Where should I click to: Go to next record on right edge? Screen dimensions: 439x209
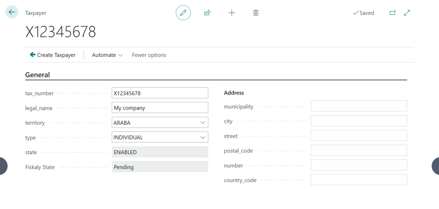[x=435, y=166]
